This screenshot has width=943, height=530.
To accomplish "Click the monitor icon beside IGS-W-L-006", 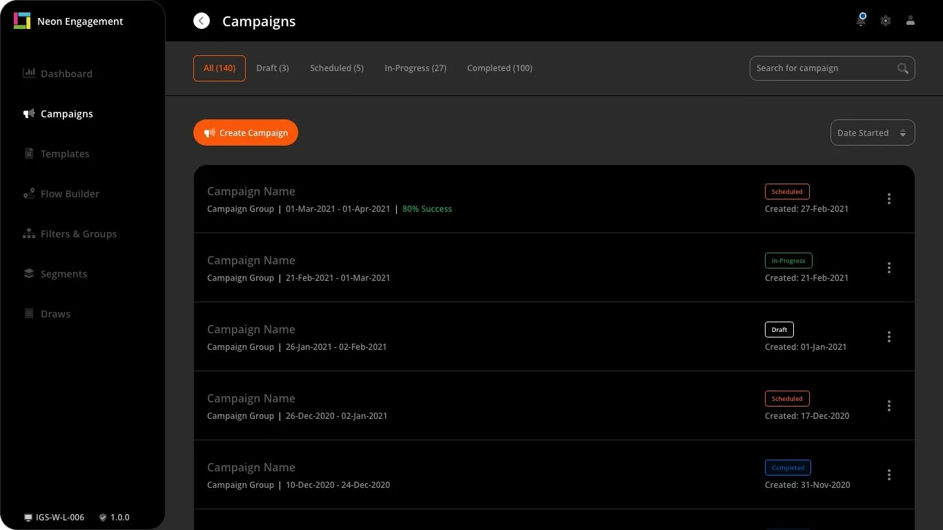I will 28,518.
